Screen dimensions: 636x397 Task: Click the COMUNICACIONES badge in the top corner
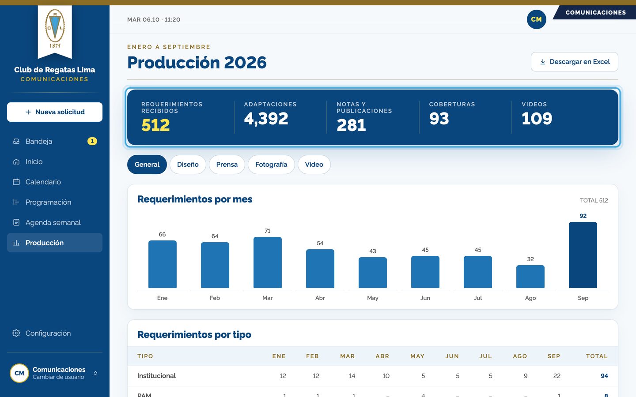pos(595,12)
